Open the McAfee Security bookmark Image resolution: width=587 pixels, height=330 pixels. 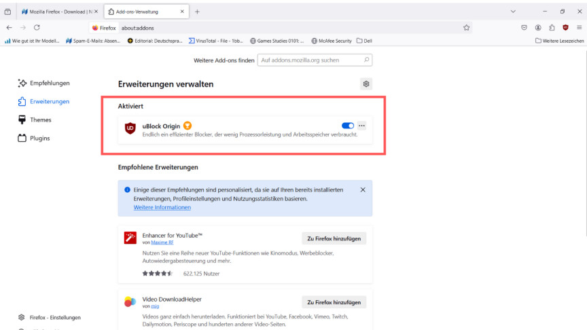click(332, 41)
